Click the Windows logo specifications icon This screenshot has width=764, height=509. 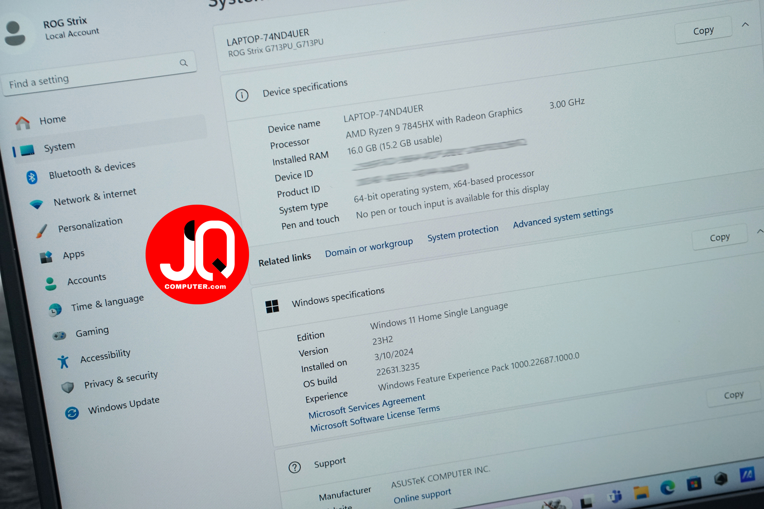(272, 306)
